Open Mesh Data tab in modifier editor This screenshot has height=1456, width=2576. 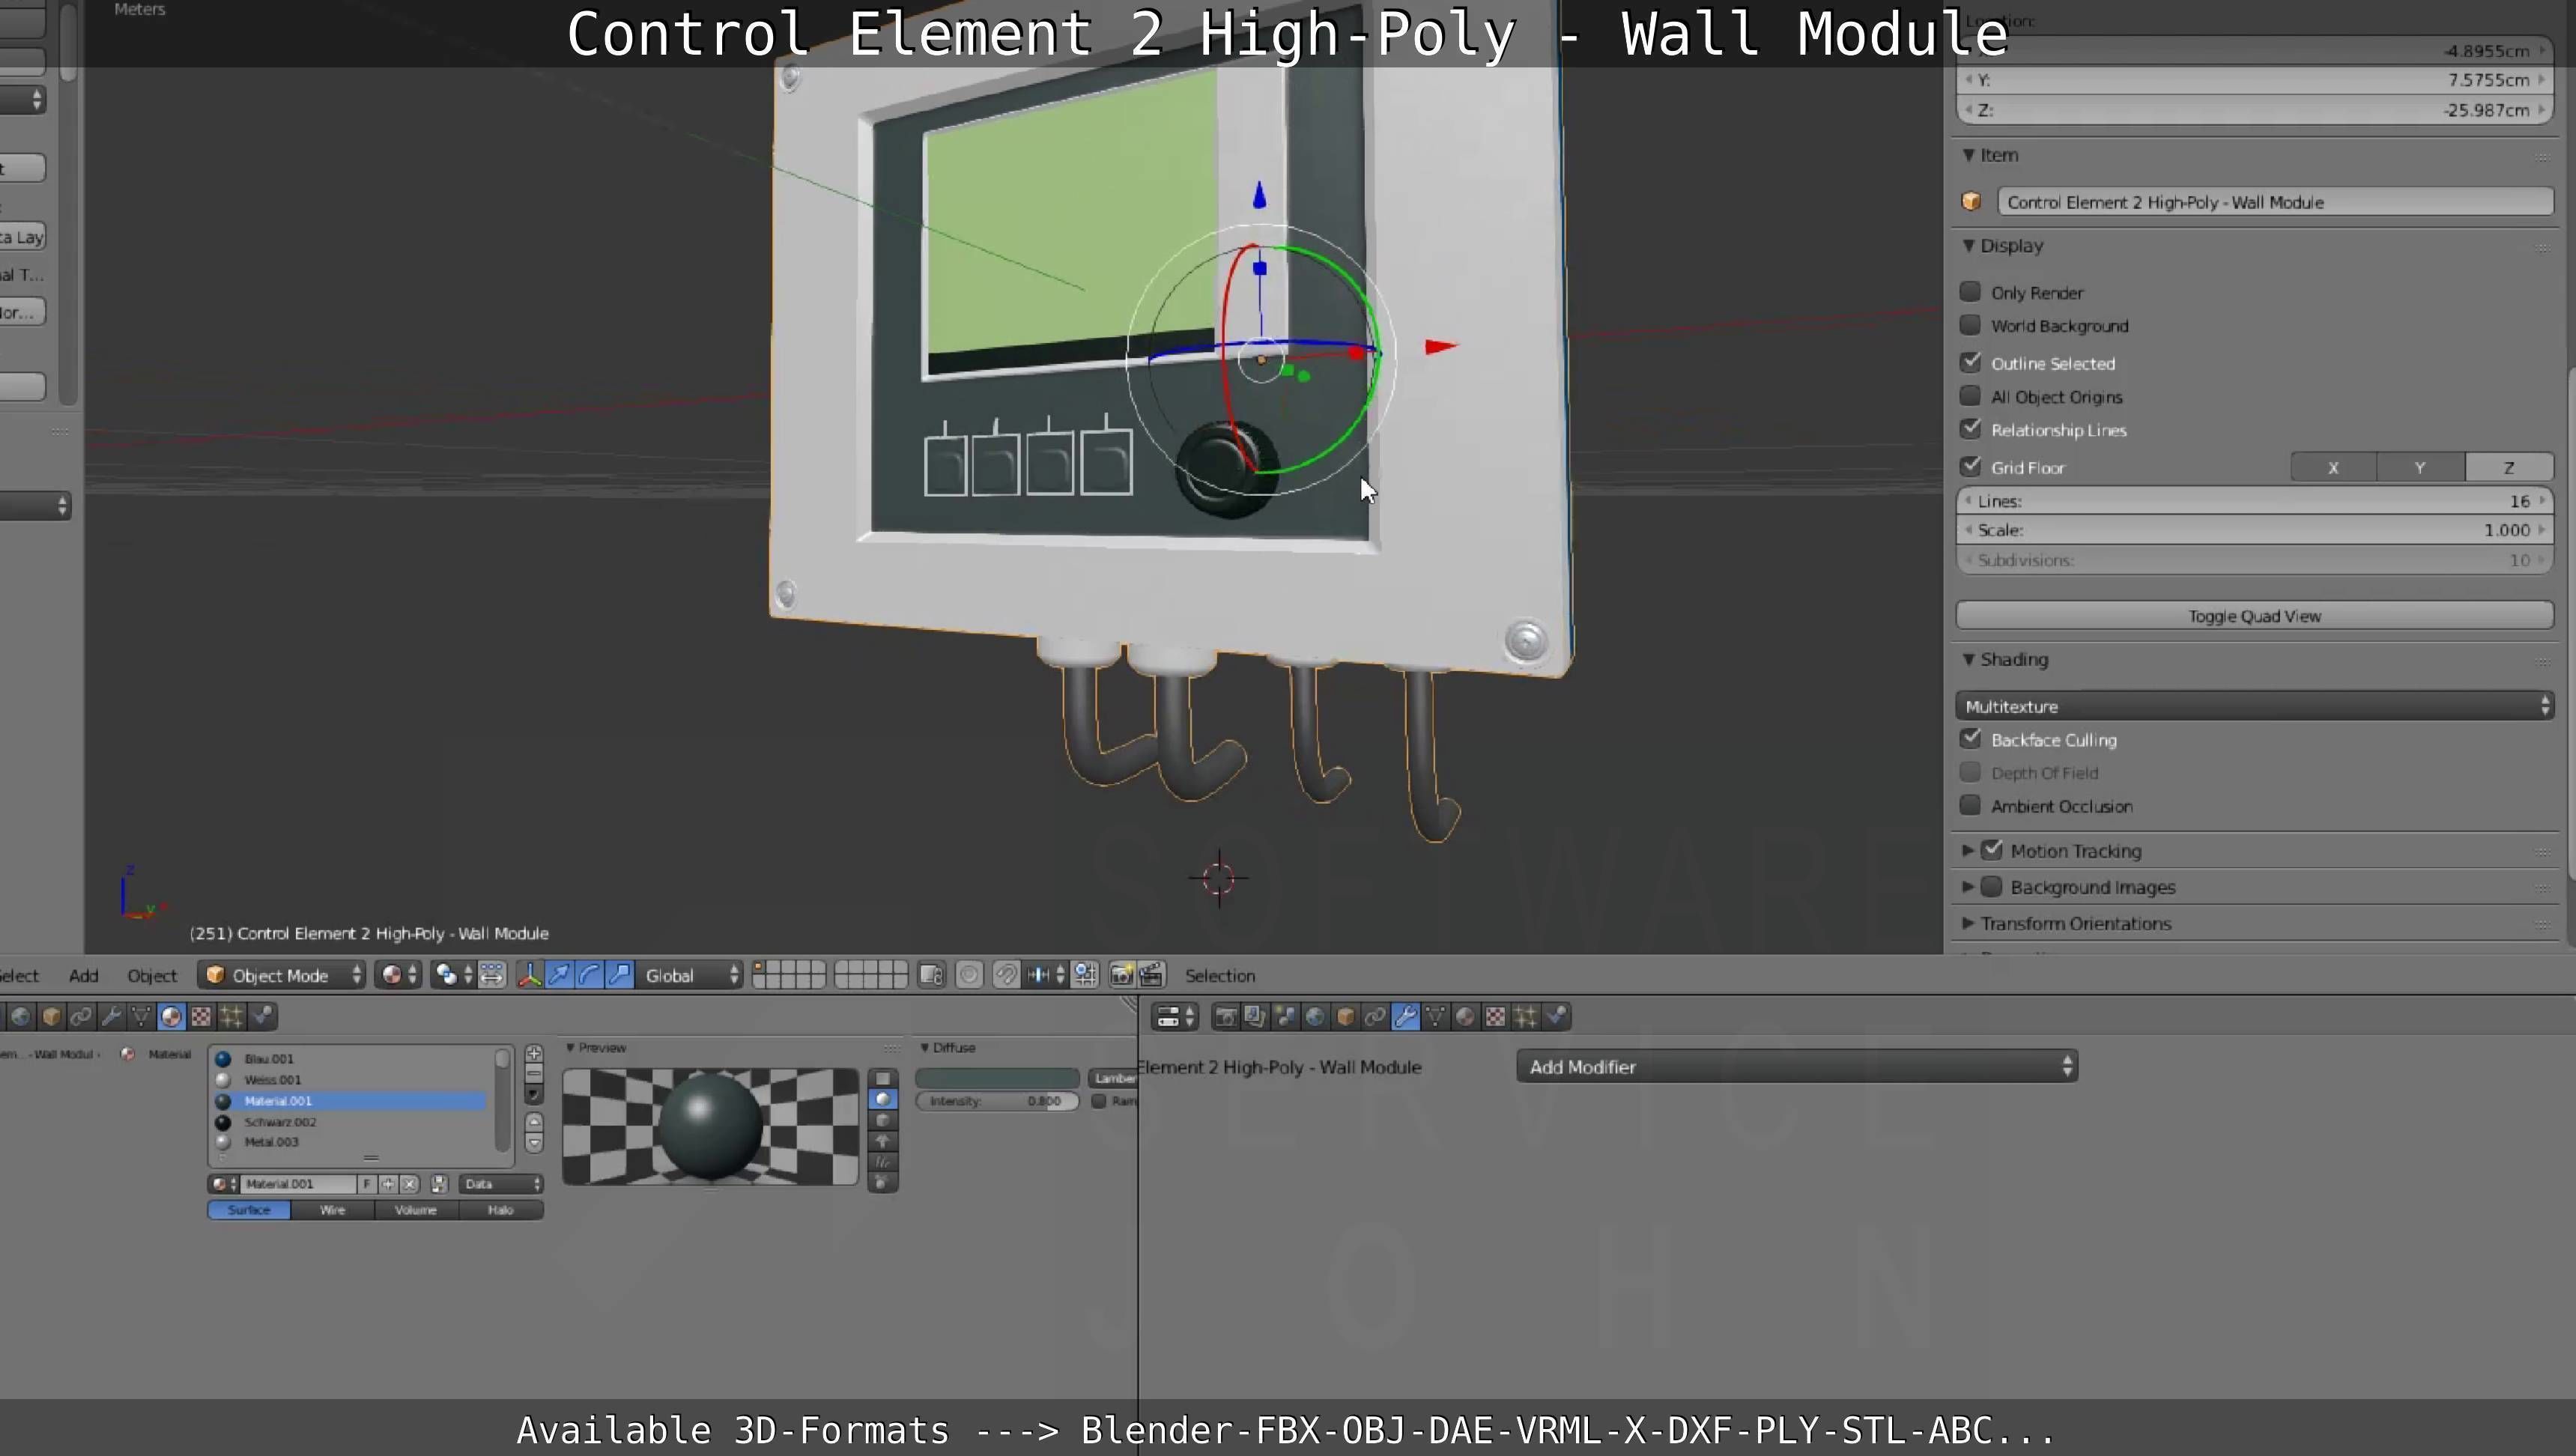1435,1017
